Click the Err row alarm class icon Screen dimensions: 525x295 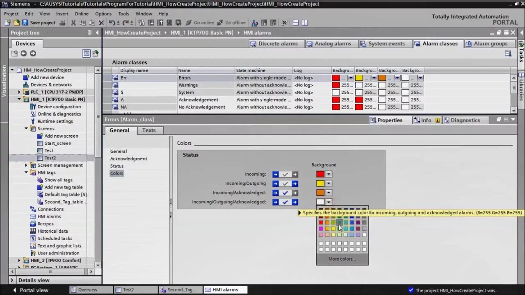[x=115, y=78]
